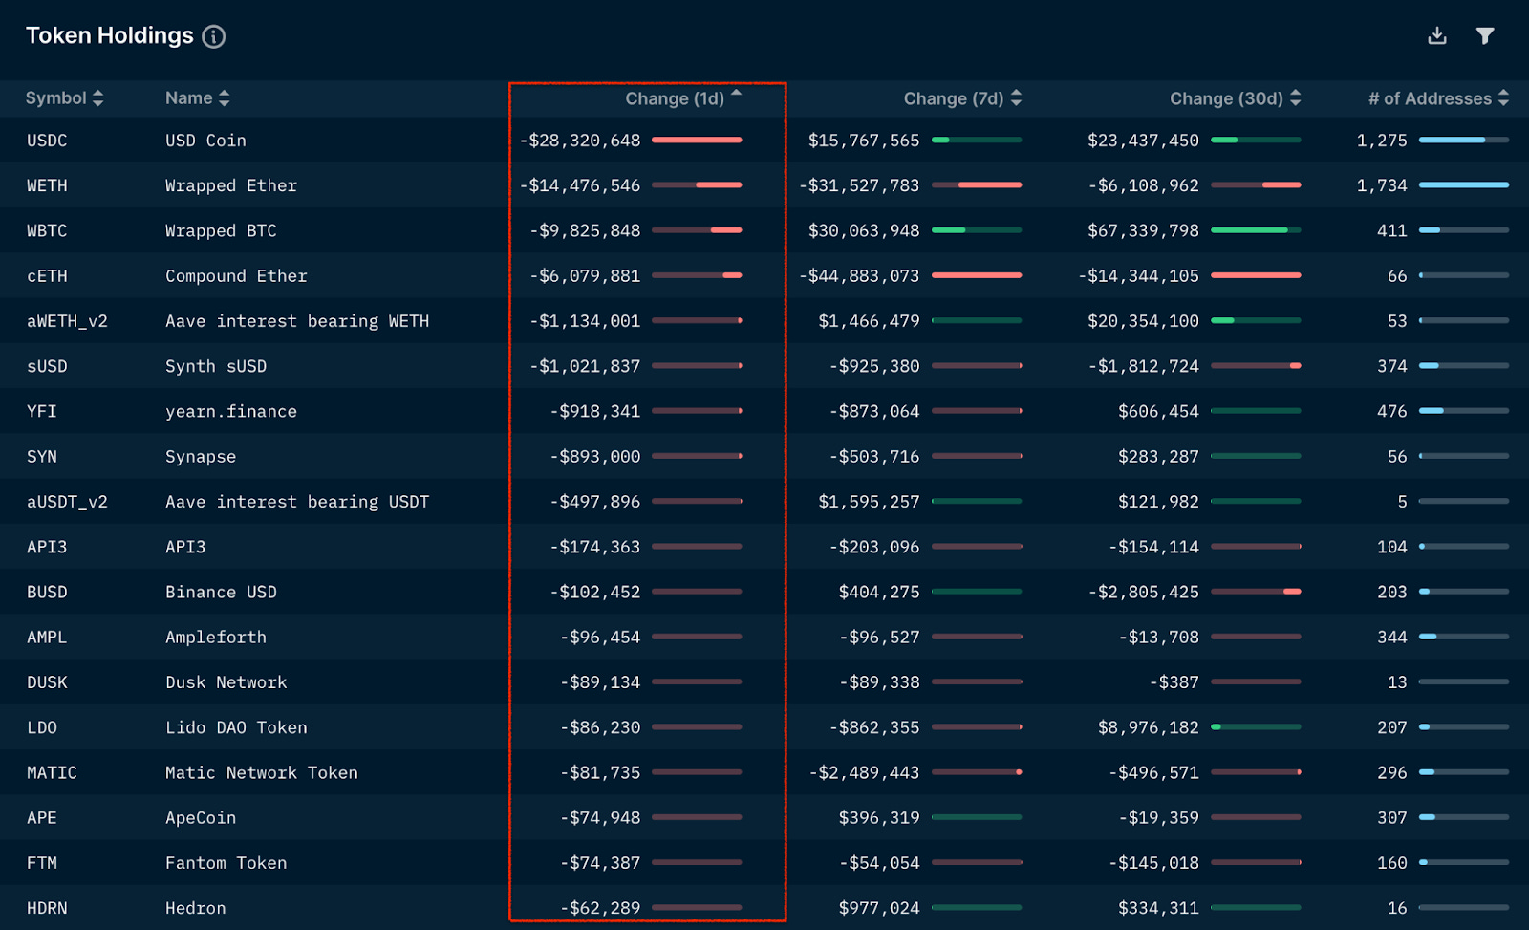Toggle Change (1d) ascending sort arrow
Screen dimensions: 1529x930
click(x=737, y=94)
